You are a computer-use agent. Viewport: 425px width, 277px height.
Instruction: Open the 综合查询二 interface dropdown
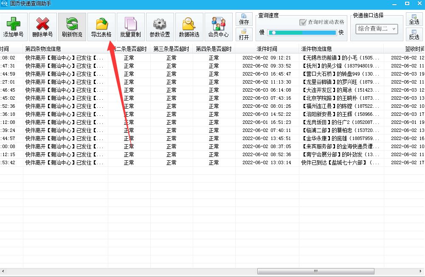click(377, 29)
